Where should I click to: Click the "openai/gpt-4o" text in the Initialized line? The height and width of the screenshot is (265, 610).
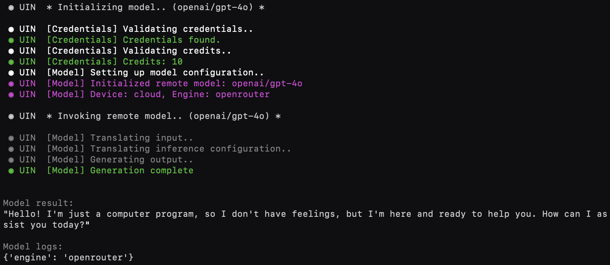[x=267, y=84]
